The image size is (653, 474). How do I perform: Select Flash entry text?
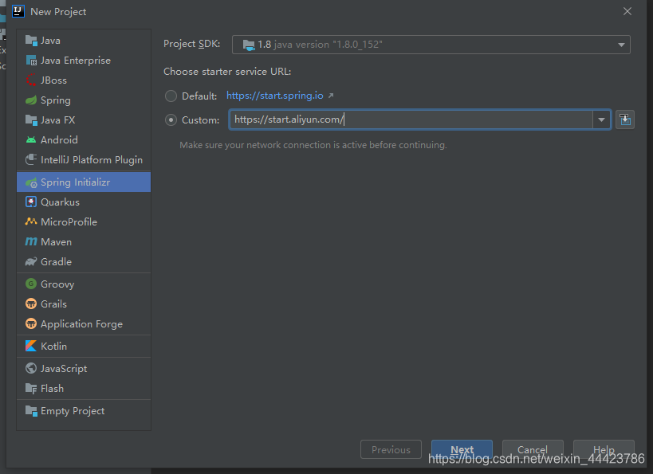[x=52, y=389]
